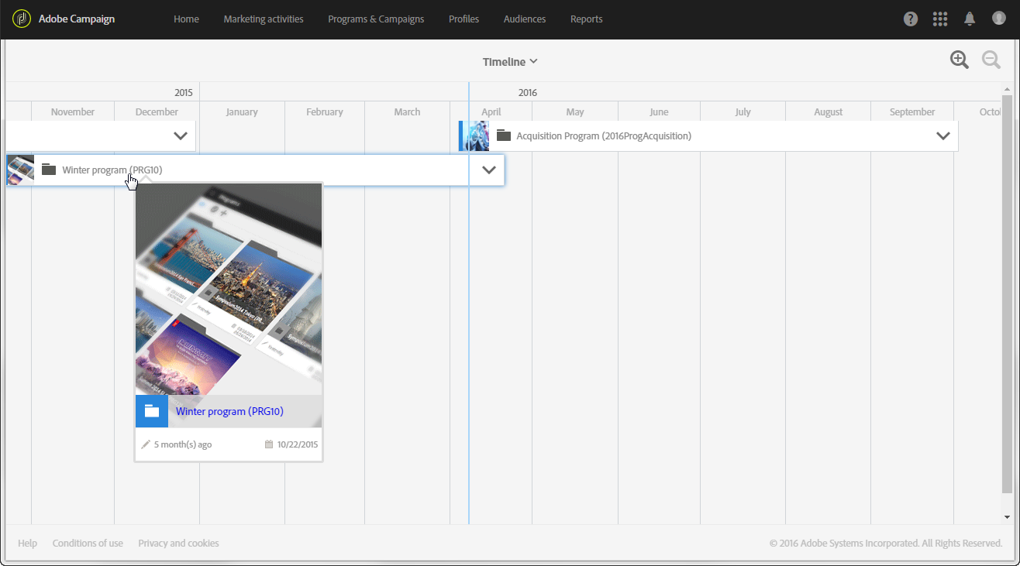The image size is (1020, 566).
Task: Zoom out of the timeline
Action: (991, 60)
